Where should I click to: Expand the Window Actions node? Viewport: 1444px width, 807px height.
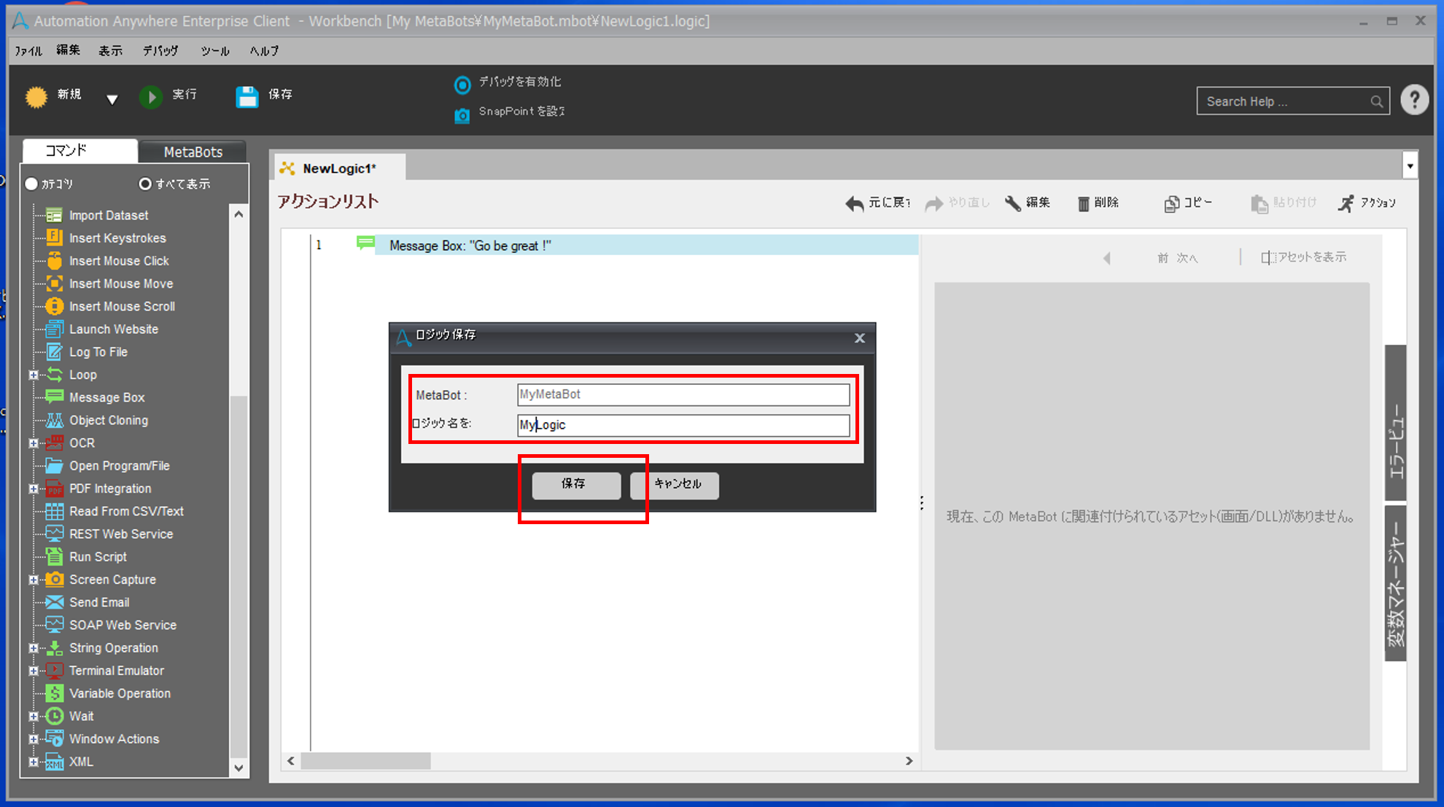(33, 739)
